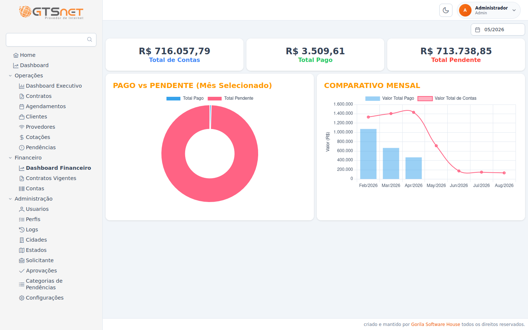Toggle Total Pago legend in donut chart

tap(185, 98)
